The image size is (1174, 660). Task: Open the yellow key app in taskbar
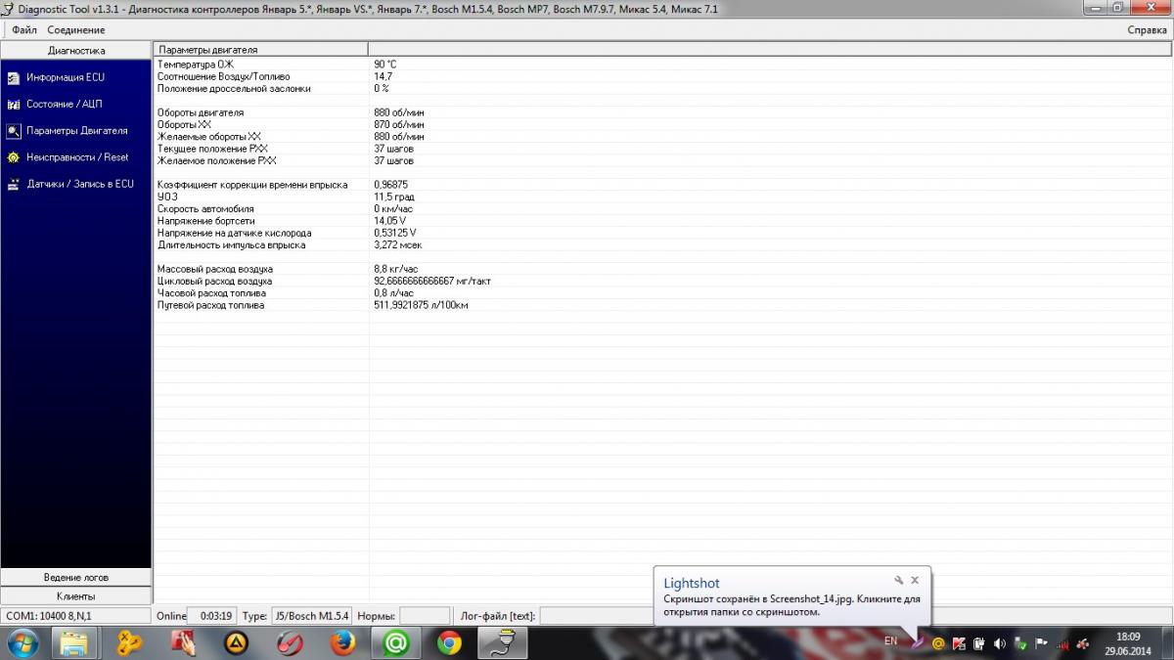(x=129, y=642)
